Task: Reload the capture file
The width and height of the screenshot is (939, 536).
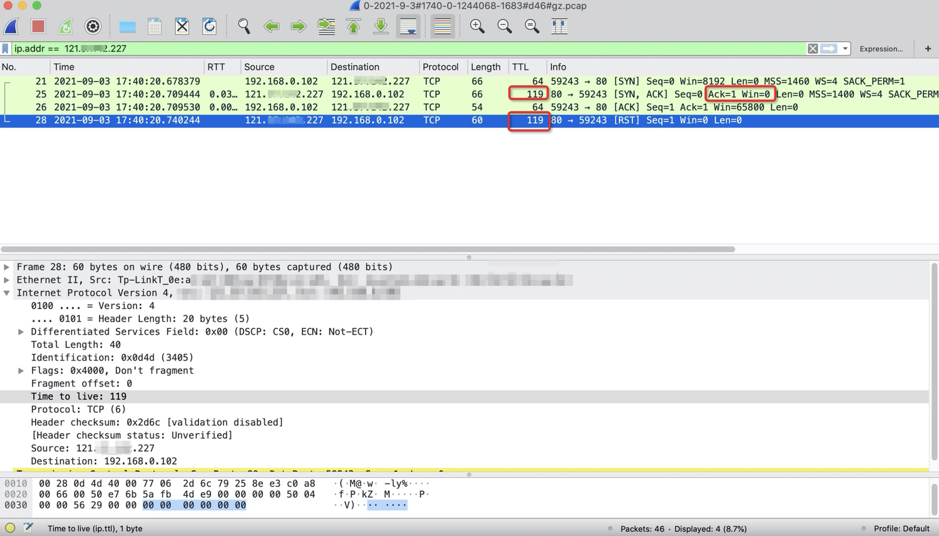Action: coord(210,26)
